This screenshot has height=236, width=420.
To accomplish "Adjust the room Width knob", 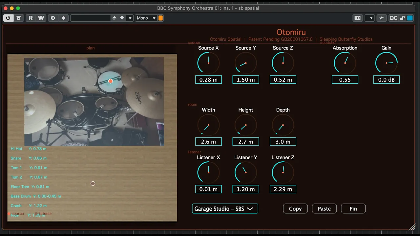I will pyautogui.click(x=208, y=125).
